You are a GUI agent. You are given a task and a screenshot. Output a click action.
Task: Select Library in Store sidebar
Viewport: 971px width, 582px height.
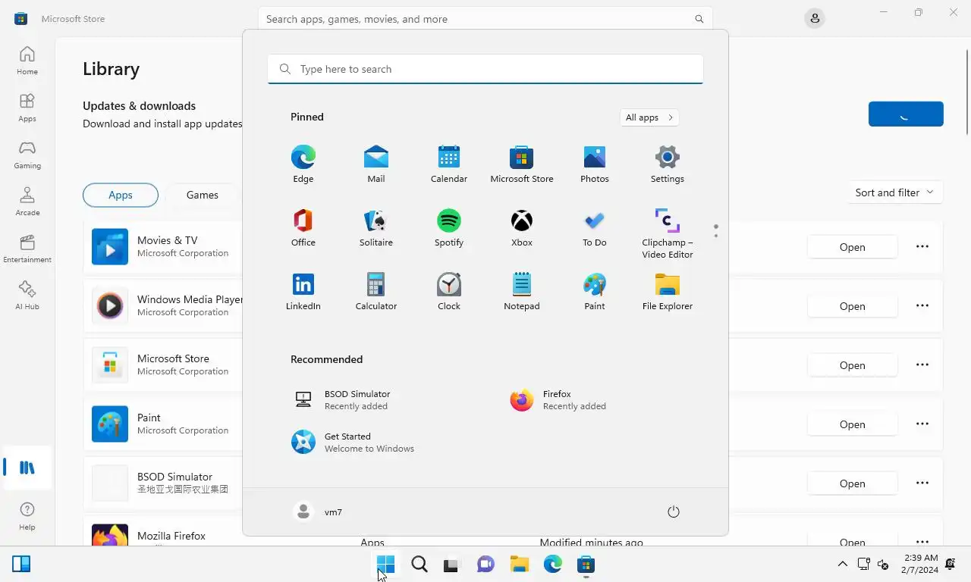(27, 468)
